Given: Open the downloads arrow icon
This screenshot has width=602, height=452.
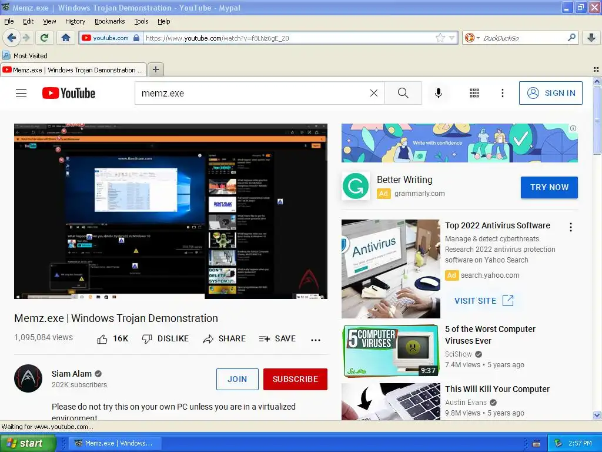Looking at the screenshot, I should 591,38.
